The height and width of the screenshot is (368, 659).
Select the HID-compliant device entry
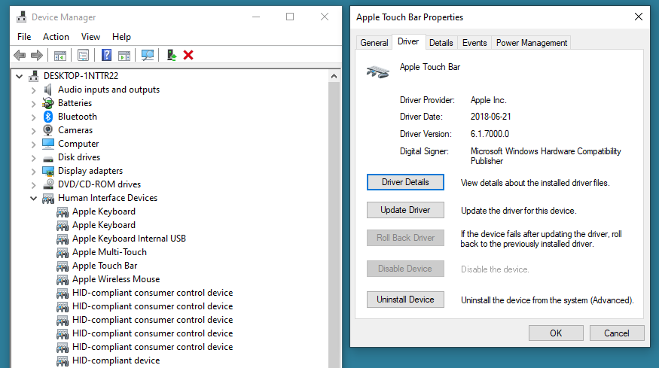click(116, 360)
